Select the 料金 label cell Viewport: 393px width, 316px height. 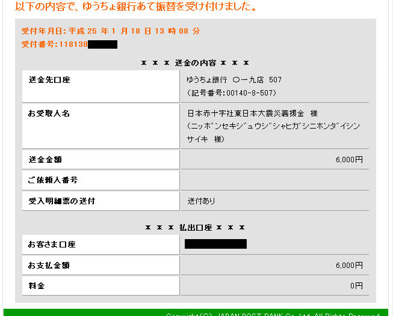tap(101, 286)
